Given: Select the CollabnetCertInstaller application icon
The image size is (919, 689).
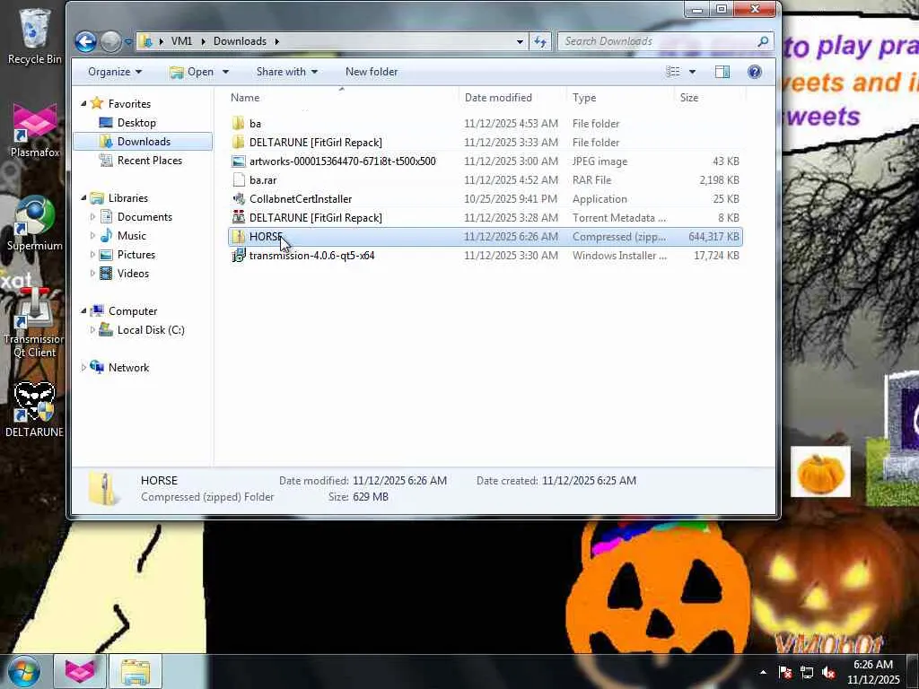Looking at the screenshot, I should [238, 198].
